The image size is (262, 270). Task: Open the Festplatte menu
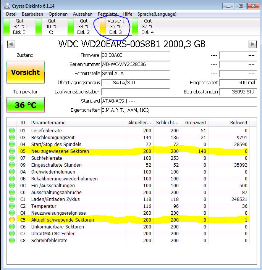coord(107,14)
